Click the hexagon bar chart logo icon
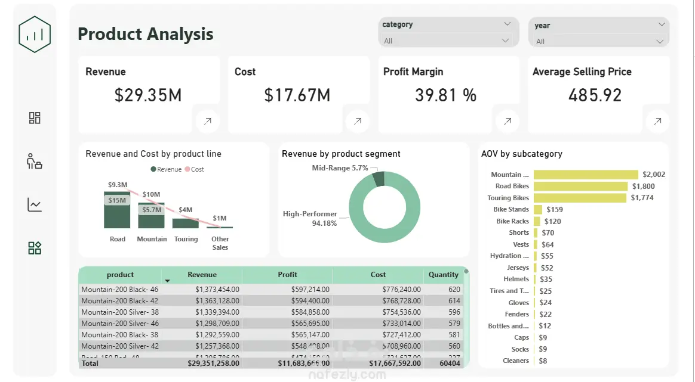Viewport: 695px width, 382px height. click(35, 35)
